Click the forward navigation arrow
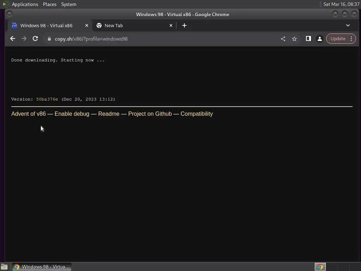361x271 pixels. [24, 39]
